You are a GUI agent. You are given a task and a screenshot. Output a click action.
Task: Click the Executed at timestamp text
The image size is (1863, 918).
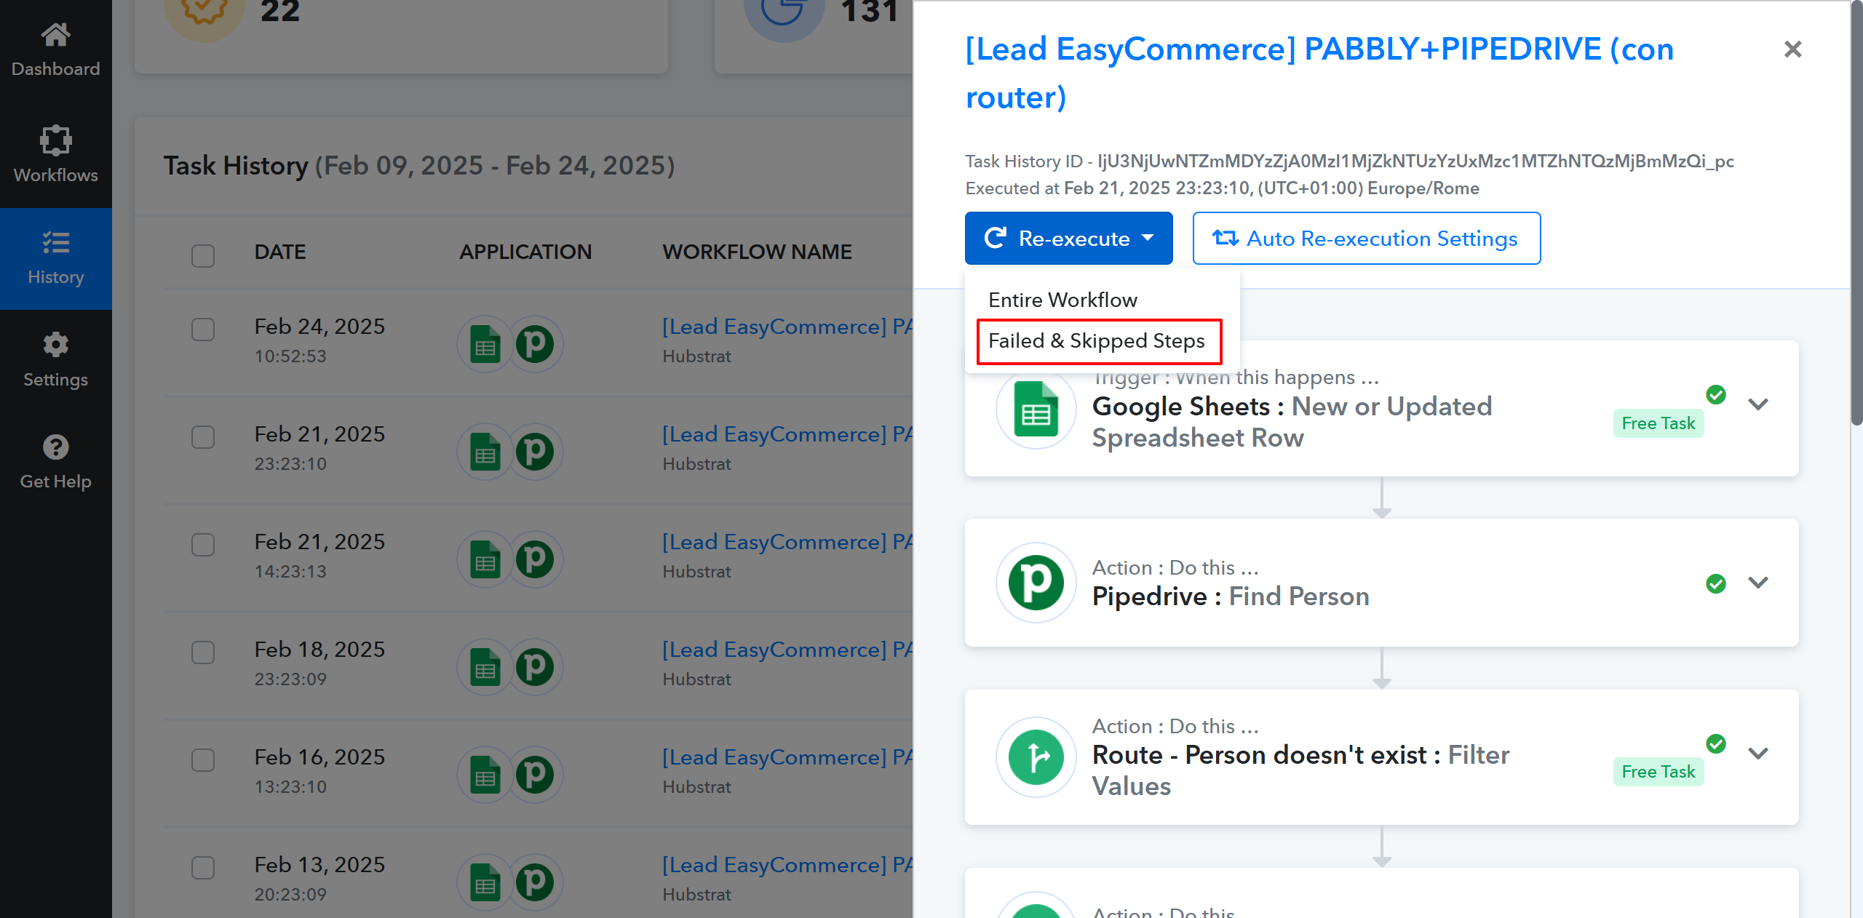1222,188
